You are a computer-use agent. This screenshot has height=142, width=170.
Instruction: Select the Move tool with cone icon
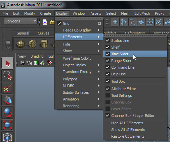tap(7, 100)
